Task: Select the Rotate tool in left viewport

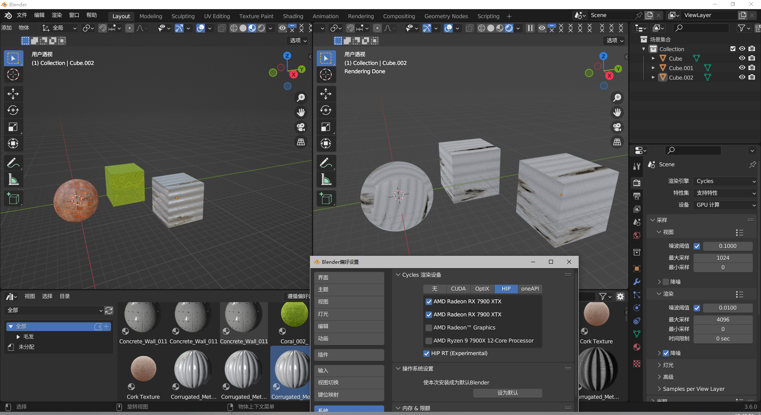Action: [x=13, y=110]
